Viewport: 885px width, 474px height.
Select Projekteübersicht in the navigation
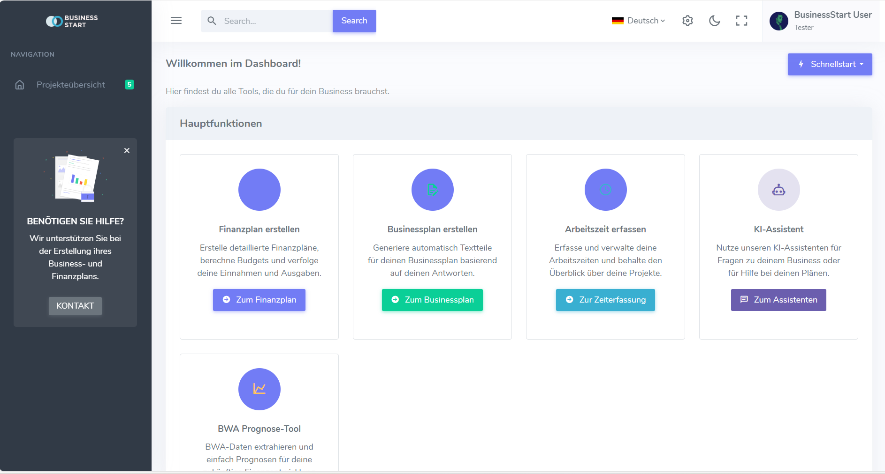coord(70,85)
